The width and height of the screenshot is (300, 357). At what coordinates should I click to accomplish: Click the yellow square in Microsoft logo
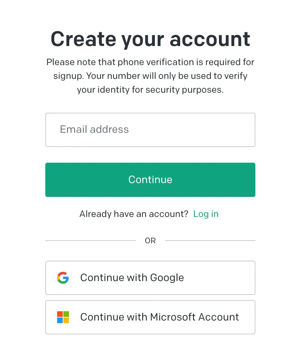pos(66,320)
